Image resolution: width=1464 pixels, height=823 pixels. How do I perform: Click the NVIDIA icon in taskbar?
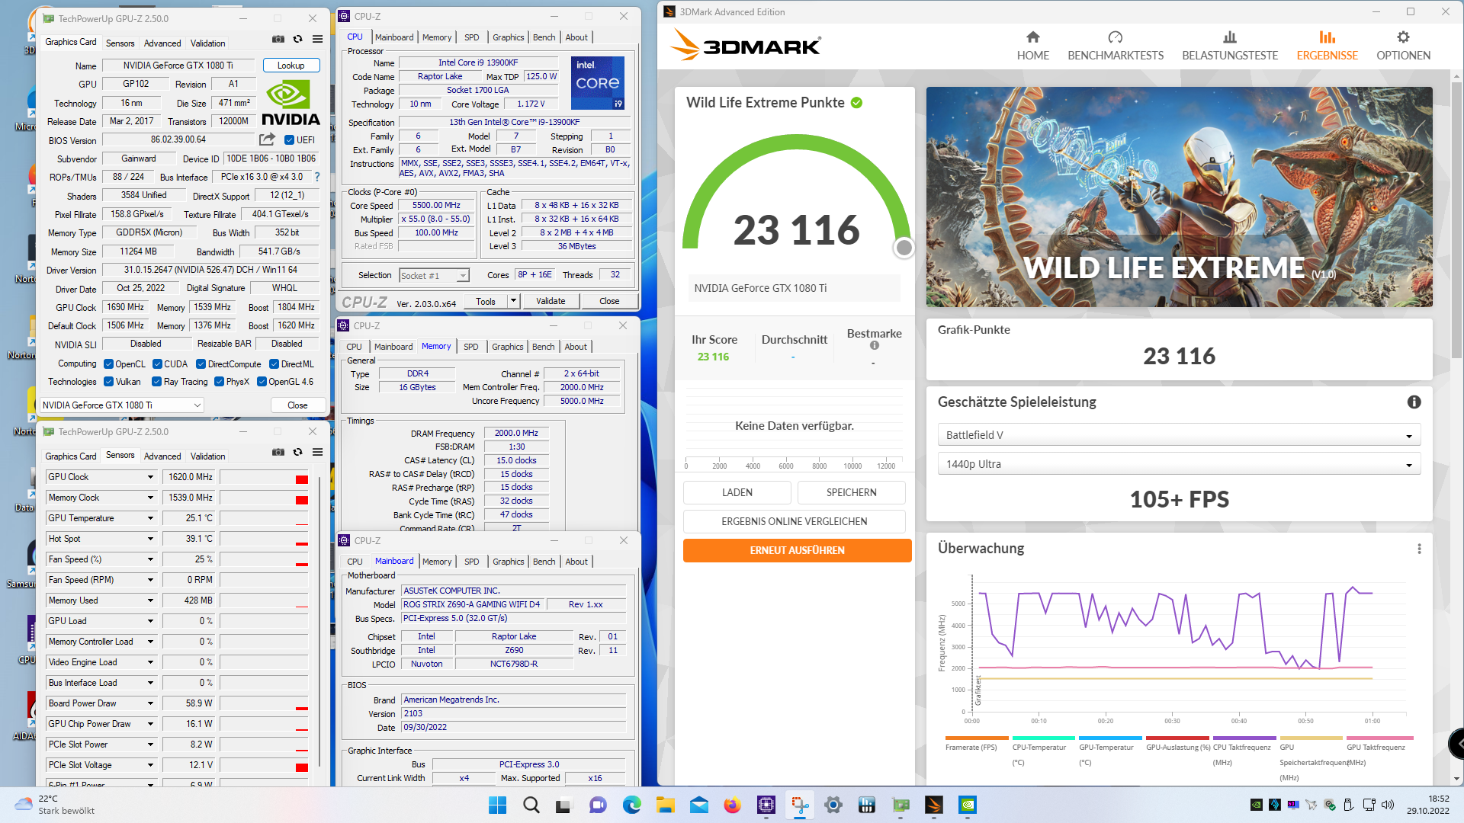968,805
